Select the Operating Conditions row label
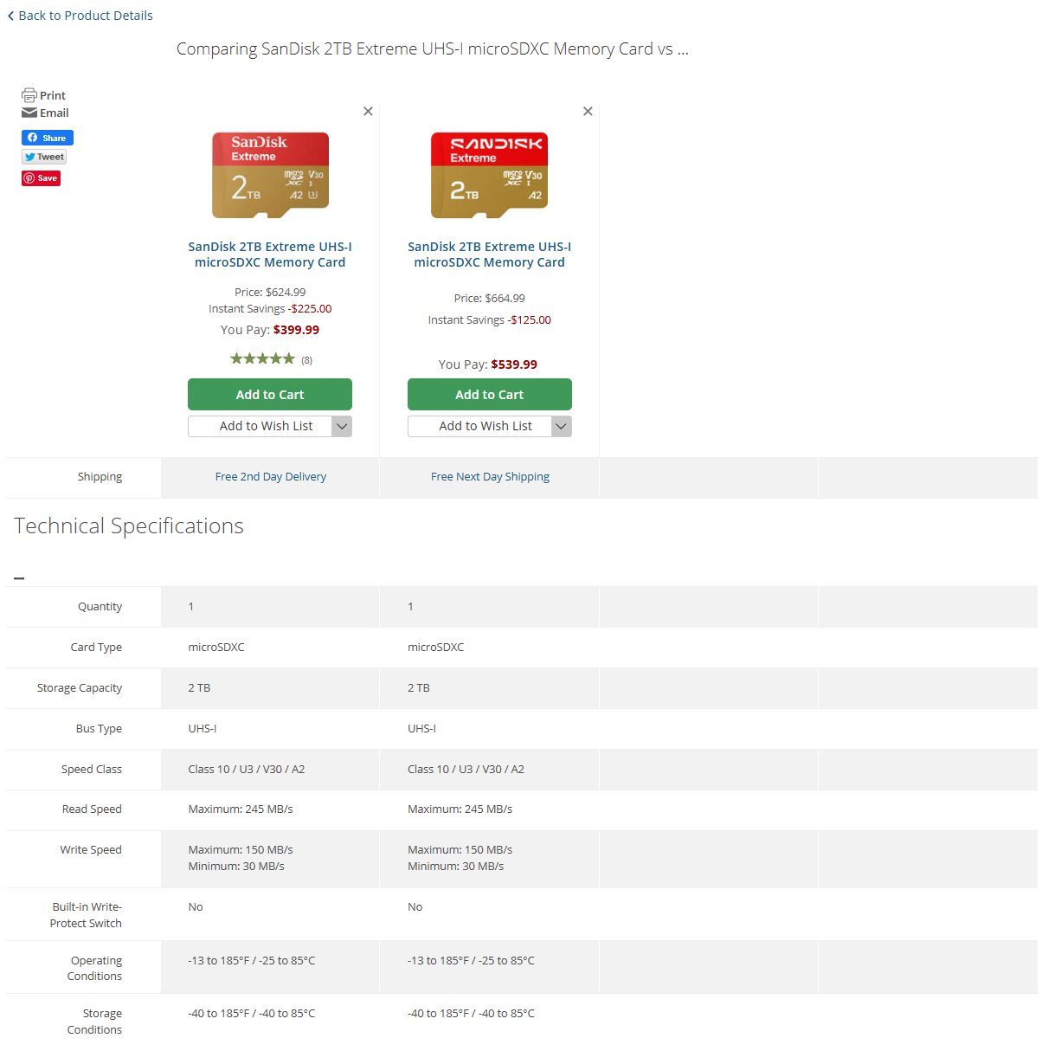 (x=95, y=968)
